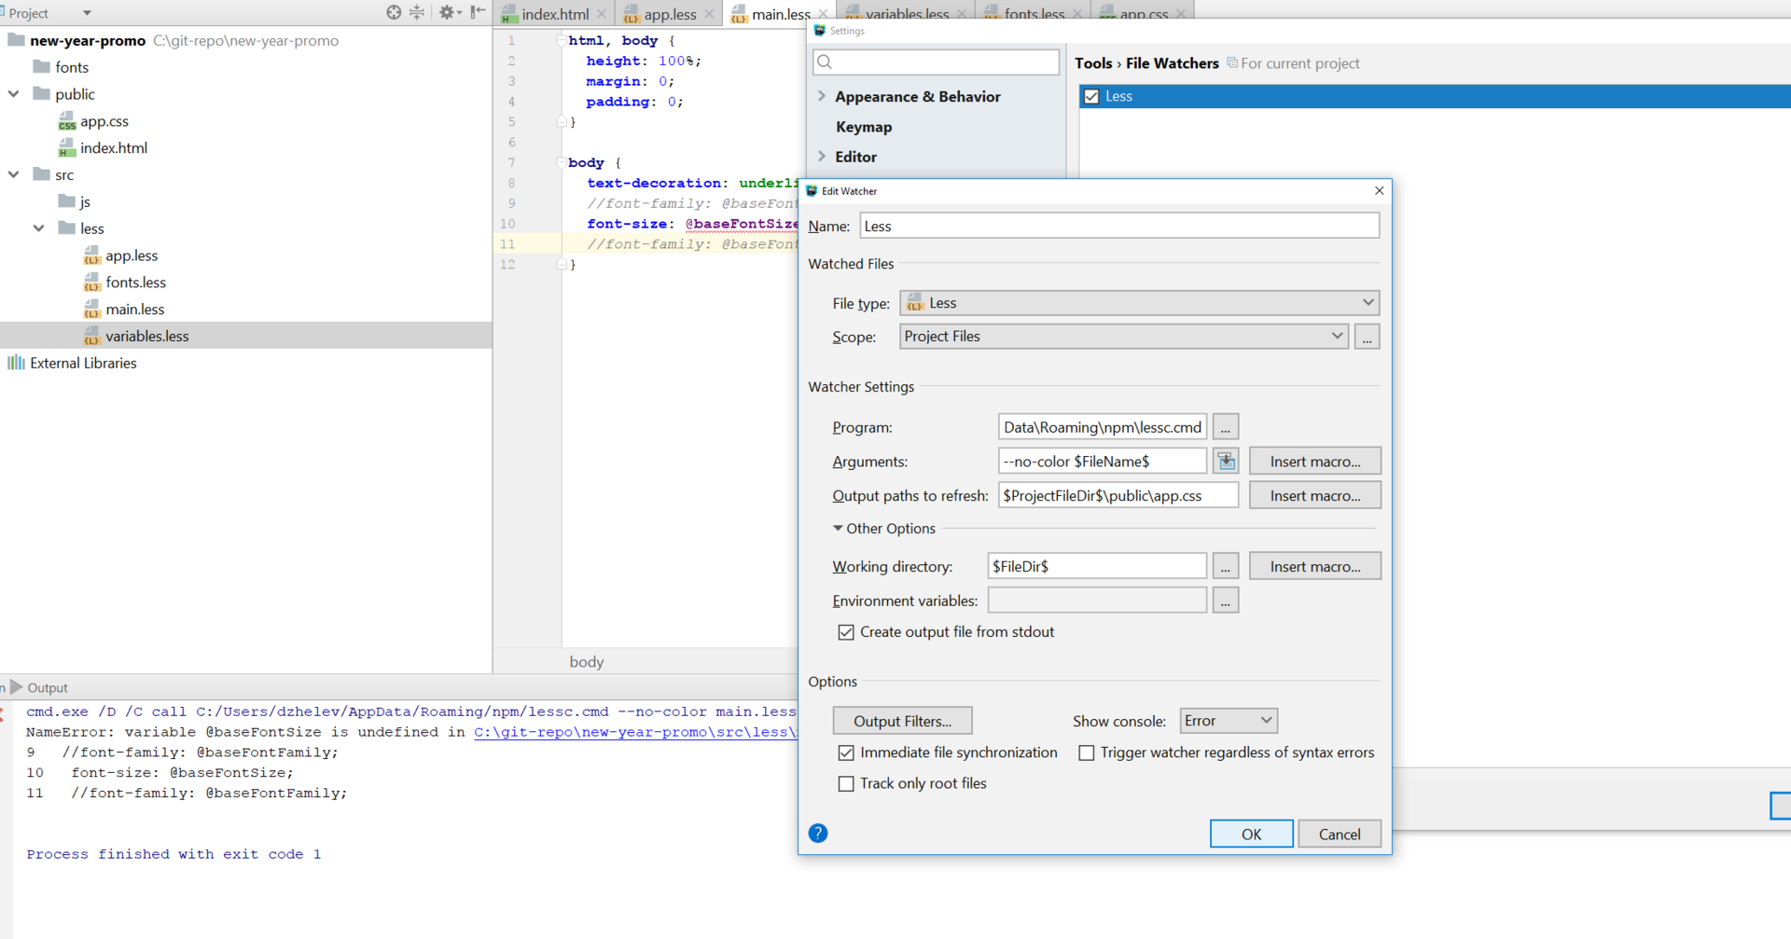The image size is (1791, 939).
Task: Close the variables.less editor tab
Action: point(962,14)
